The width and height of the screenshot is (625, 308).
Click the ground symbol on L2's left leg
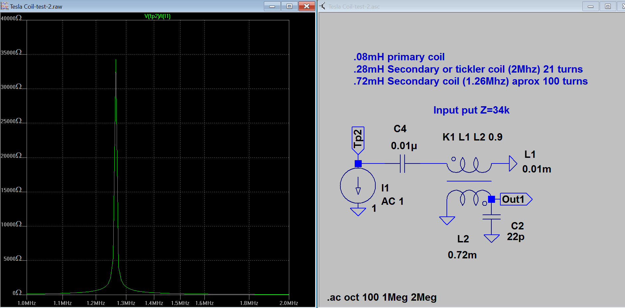coord(447,221)
